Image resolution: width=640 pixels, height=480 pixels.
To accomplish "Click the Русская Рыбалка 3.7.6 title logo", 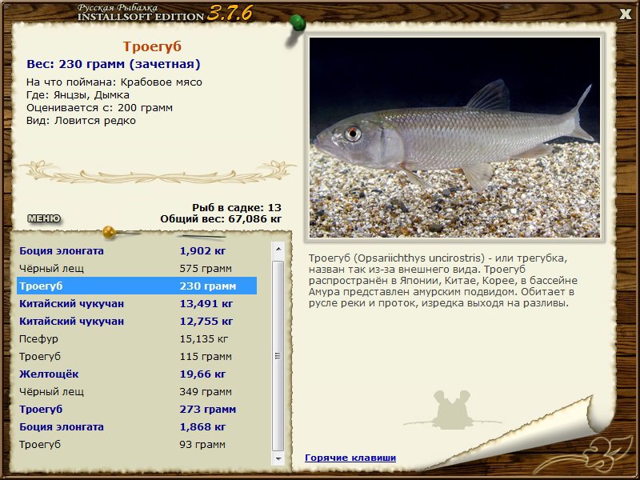I will (165, 13).
